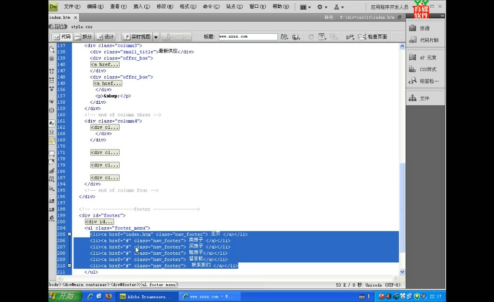The width and height of the screenshot is (494, 302).
Task: Open the View options icon
Action: (x=322, y=37)
